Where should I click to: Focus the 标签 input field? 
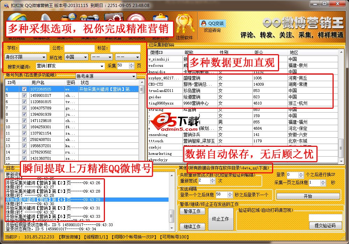(x=125, y=48)
